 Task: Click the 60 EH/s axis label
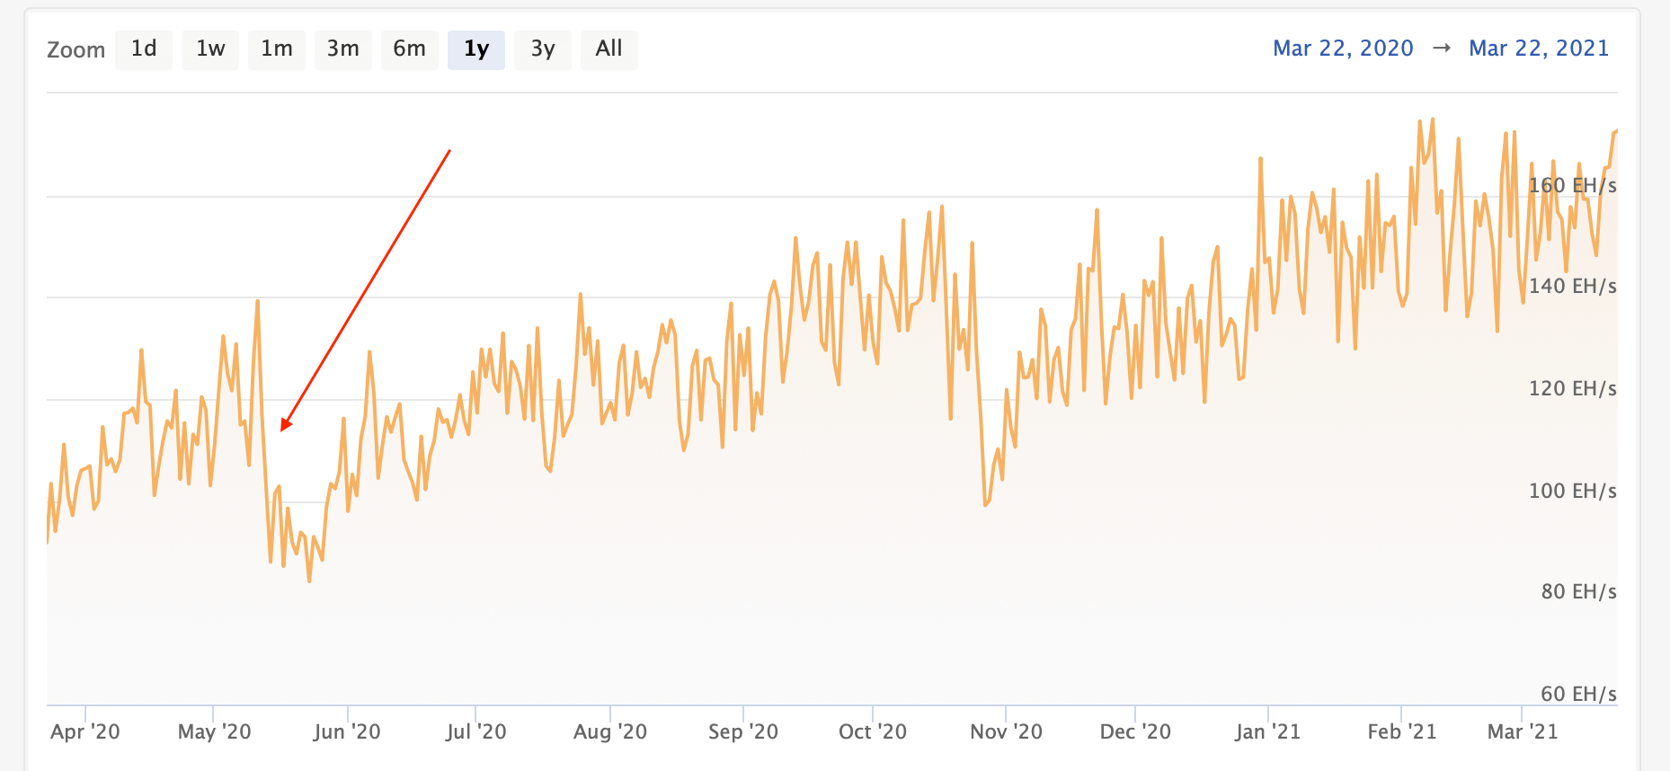1579,694
